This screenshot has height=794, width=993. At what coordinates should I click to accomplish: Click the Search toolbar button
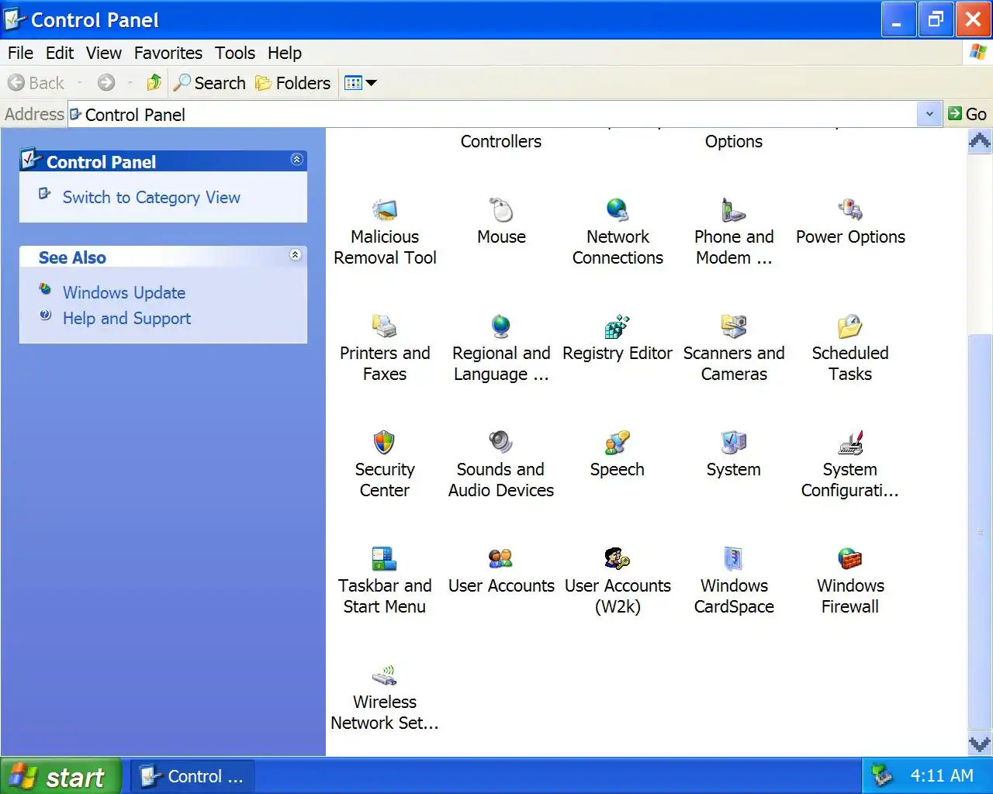tap(209, 82)
